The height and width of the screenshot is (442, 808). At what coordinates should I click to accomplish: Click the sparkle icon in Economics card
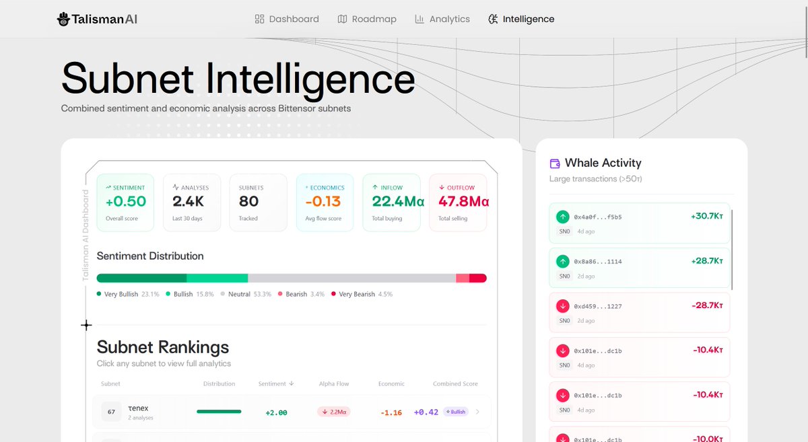(x=307, y=188)
